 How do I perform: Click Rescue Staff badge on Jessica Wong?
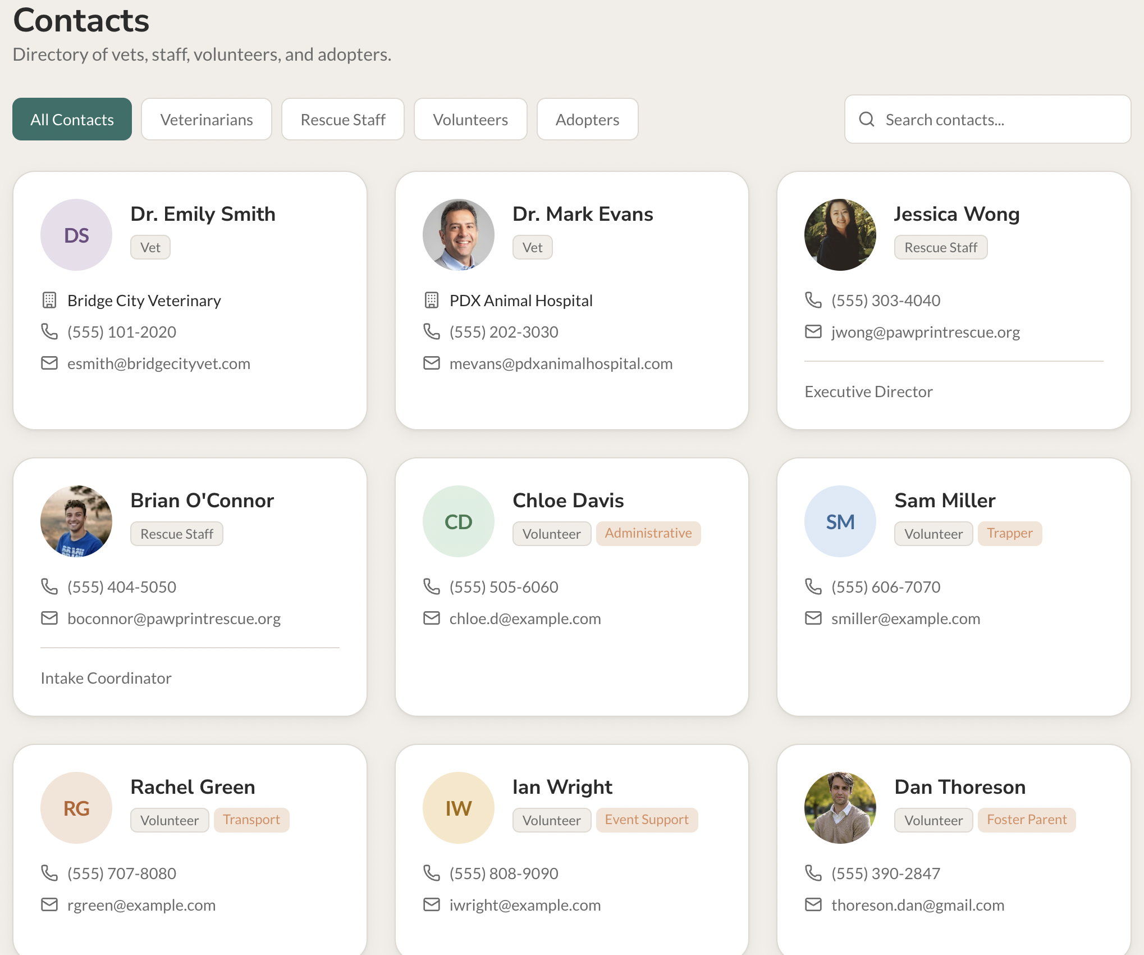941,247
